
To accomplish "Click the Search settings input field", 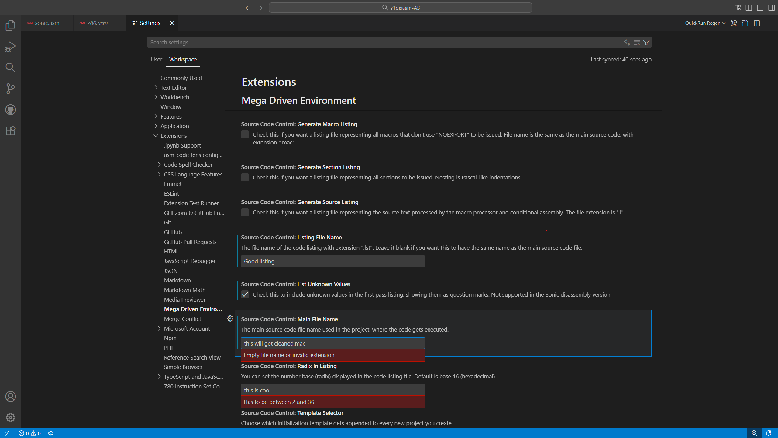I will click(383, 42).
